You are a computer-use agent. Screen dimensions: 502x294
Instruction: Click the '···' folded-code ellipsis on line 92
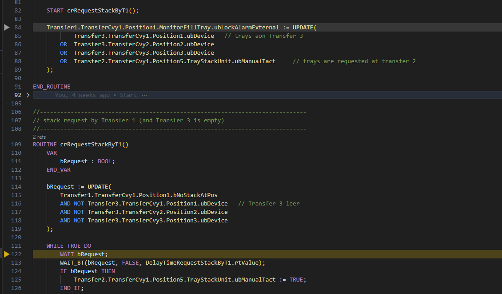click(x=144, y=95)
